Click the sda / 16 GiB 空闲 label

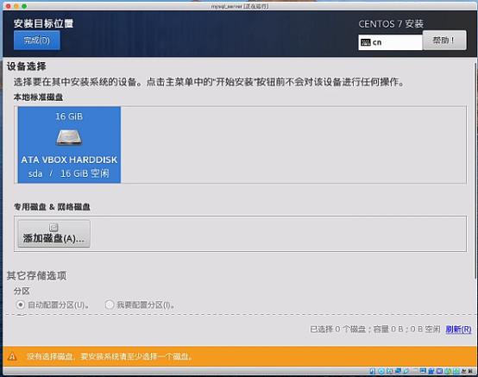point(68,173)
